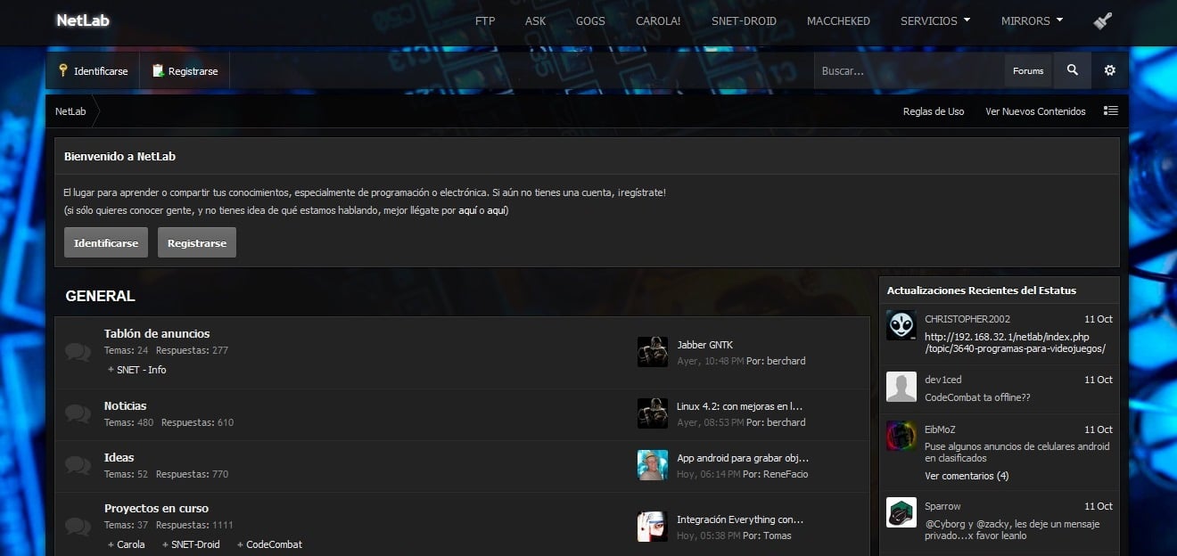The height and width of the screenshot is (556, 1177).
Task: Click the gray Registrarse button
Action: 197,242
